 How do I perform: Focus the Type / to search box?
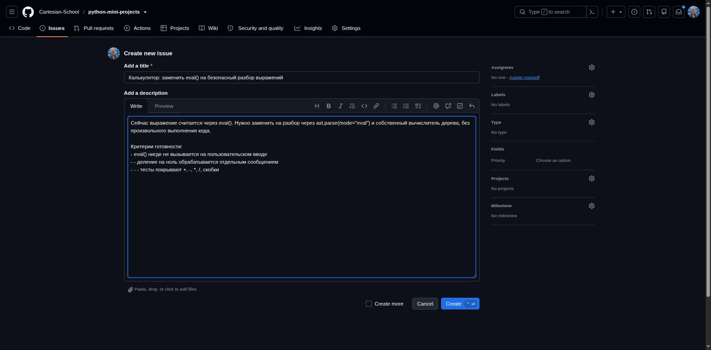[550, 12]
